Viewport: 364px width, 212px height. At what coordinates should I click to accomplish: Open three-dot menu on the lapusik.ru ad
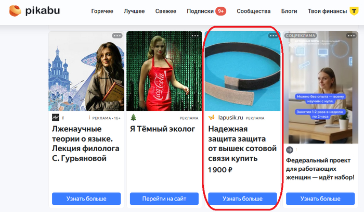[x=273, y=36]
